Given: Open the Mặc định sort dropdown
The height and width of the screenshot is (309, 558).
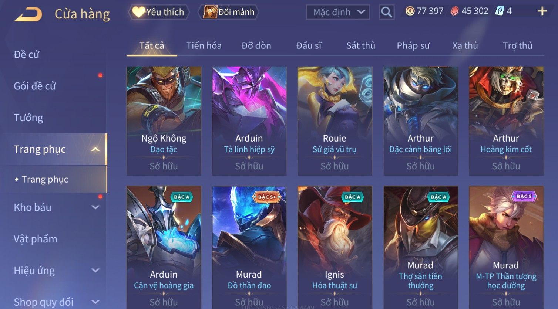Looking at the screenshot, I should [338, 12].
